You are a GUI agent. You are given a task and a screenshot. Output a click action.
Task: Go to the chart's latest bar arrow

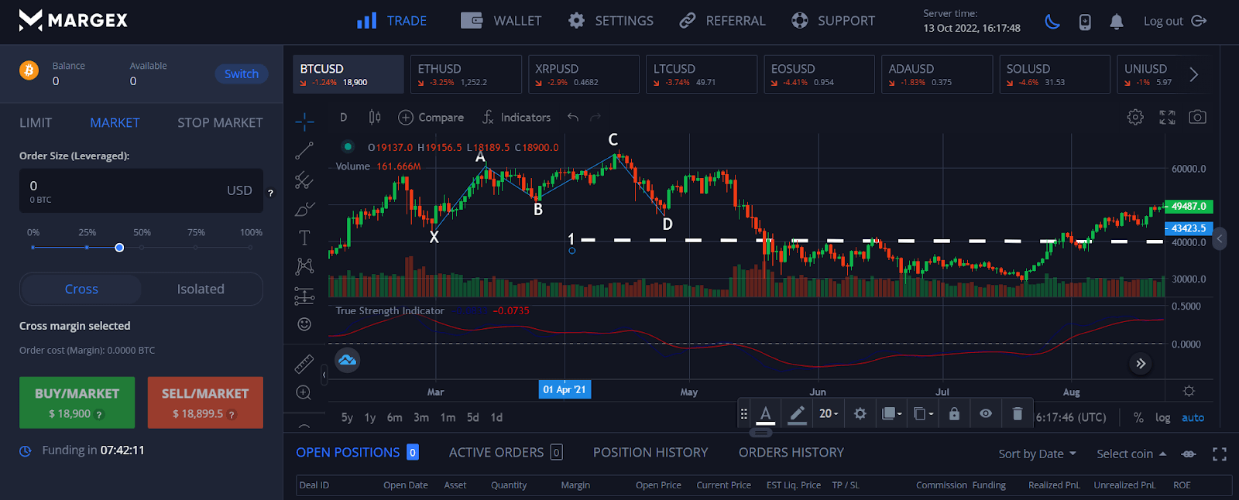(x=1140, y=363)
